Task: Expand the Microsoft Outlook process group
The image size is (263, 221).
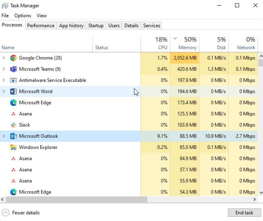Action: pyautogui.click(x=4, y=136)
